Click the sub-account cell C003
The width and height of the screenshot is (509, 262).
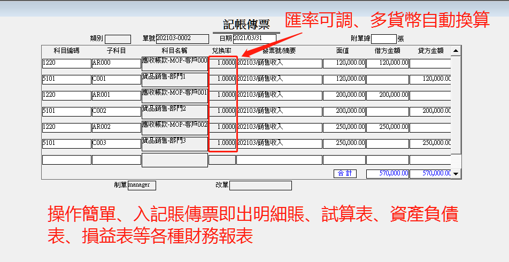(x=116, y=143)
